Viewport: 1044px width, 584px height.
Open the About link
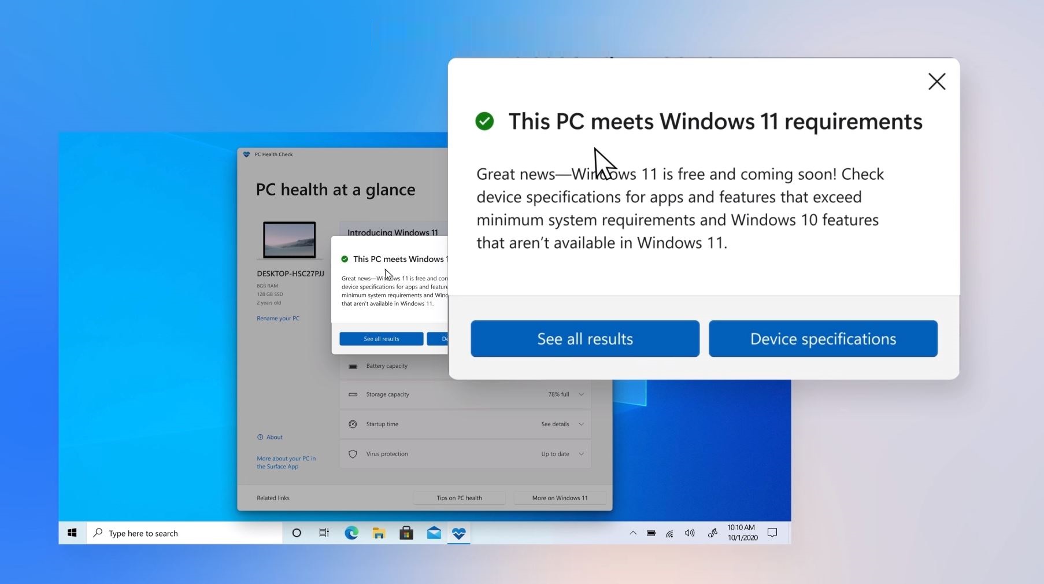(x=275, y=437)
